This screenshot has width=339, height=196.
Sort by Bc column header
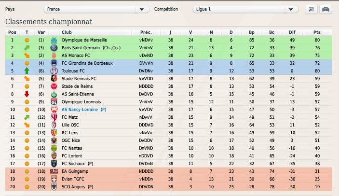pos(272,32)
